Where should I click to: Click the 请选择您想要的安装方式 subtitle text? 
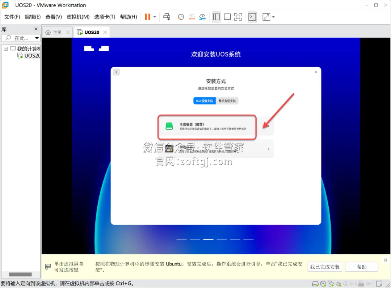point(216,88)
